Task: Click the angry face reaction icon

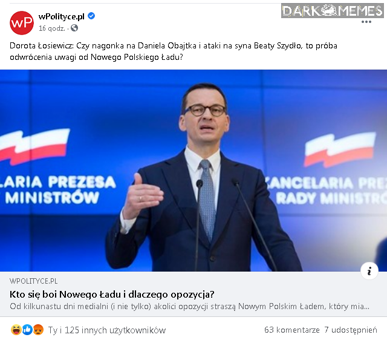Action: pyautogui.click(x=38, y=330)
